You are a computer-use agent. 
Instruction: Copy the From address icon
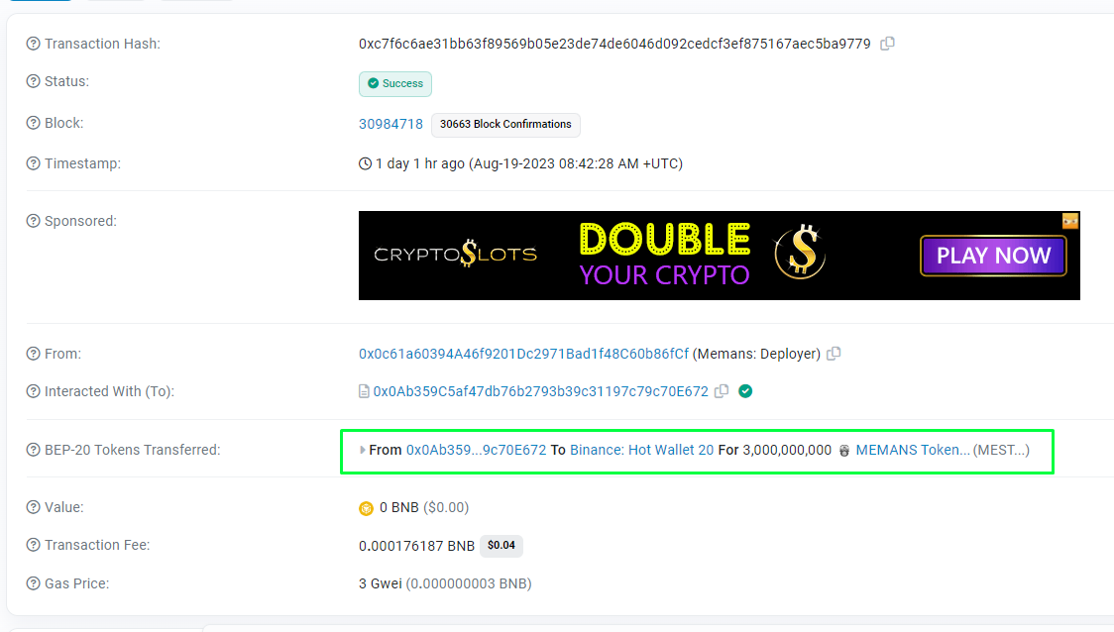(835, 353)
